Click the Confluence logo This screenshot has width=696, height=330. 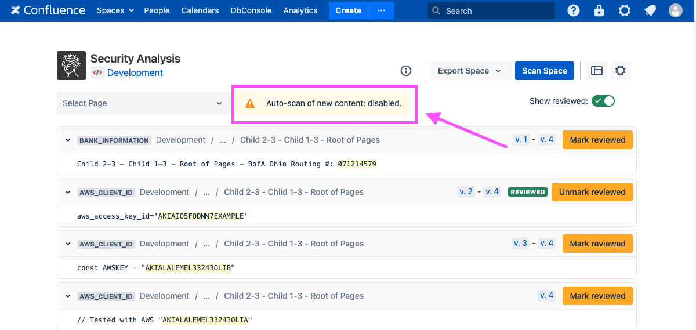(x=48, y=10)
